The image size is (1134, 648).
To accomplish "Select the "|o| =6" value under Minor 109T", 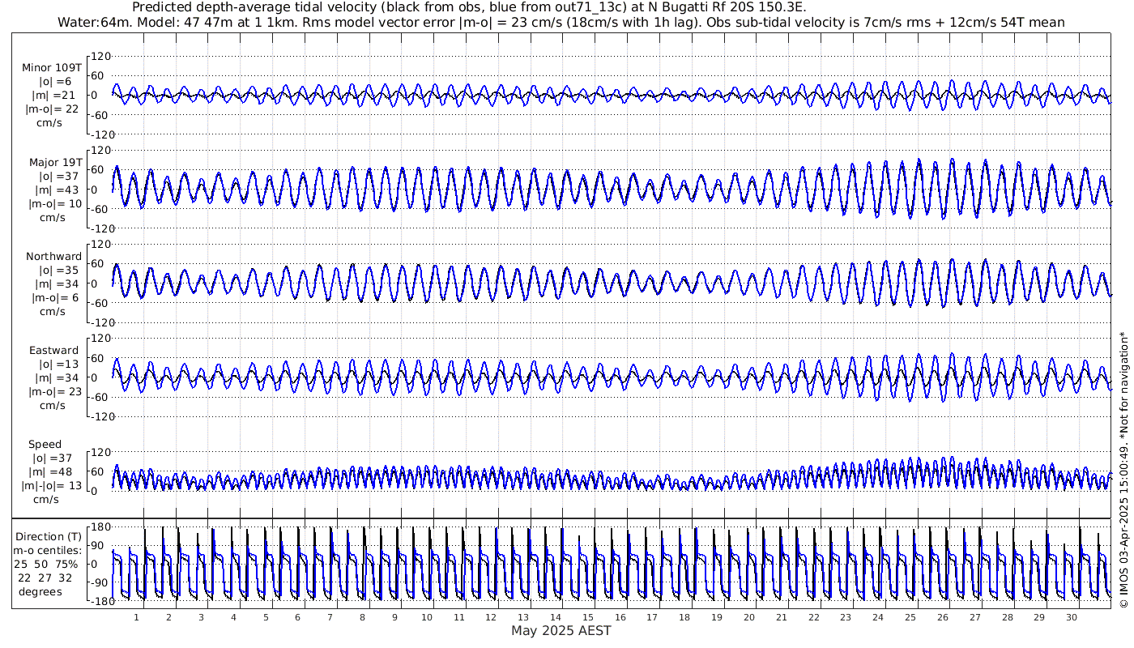I will point(55,81).
